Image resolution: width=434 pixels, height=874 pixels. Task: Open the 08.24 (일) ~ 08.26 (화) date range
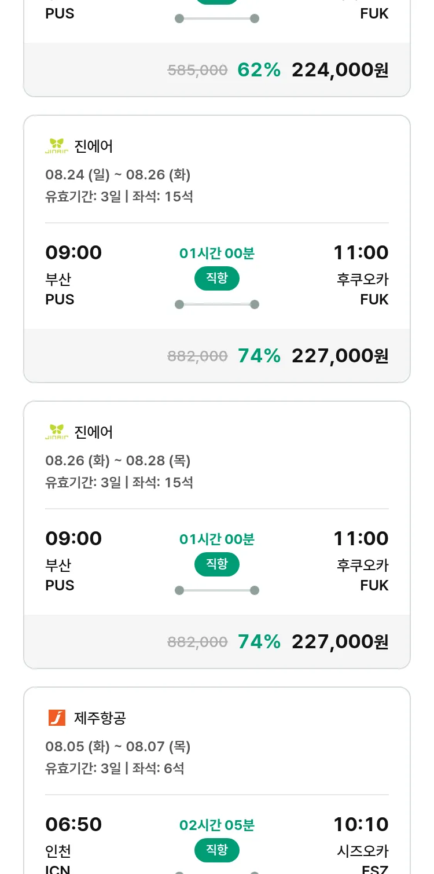pyautogui.click(x=118, y=175)
